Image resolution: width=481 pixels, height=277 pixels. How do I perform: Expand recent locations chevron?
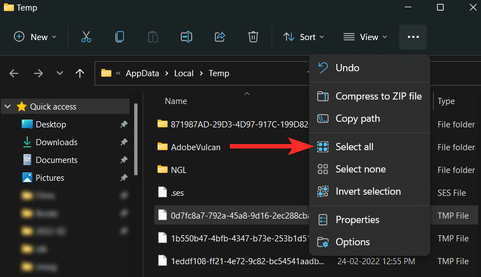click(60, 73)
